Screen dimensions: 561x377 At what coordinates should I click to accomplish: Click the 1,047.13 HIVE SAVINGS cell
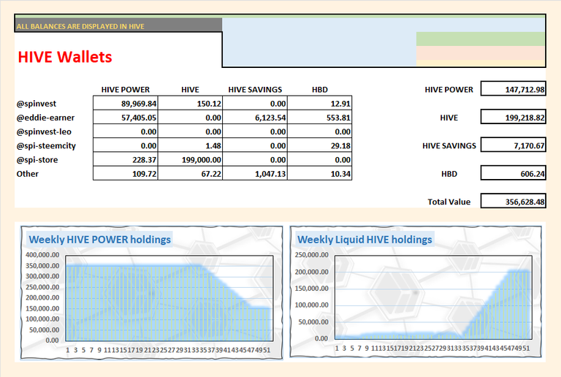click(255, 174)
